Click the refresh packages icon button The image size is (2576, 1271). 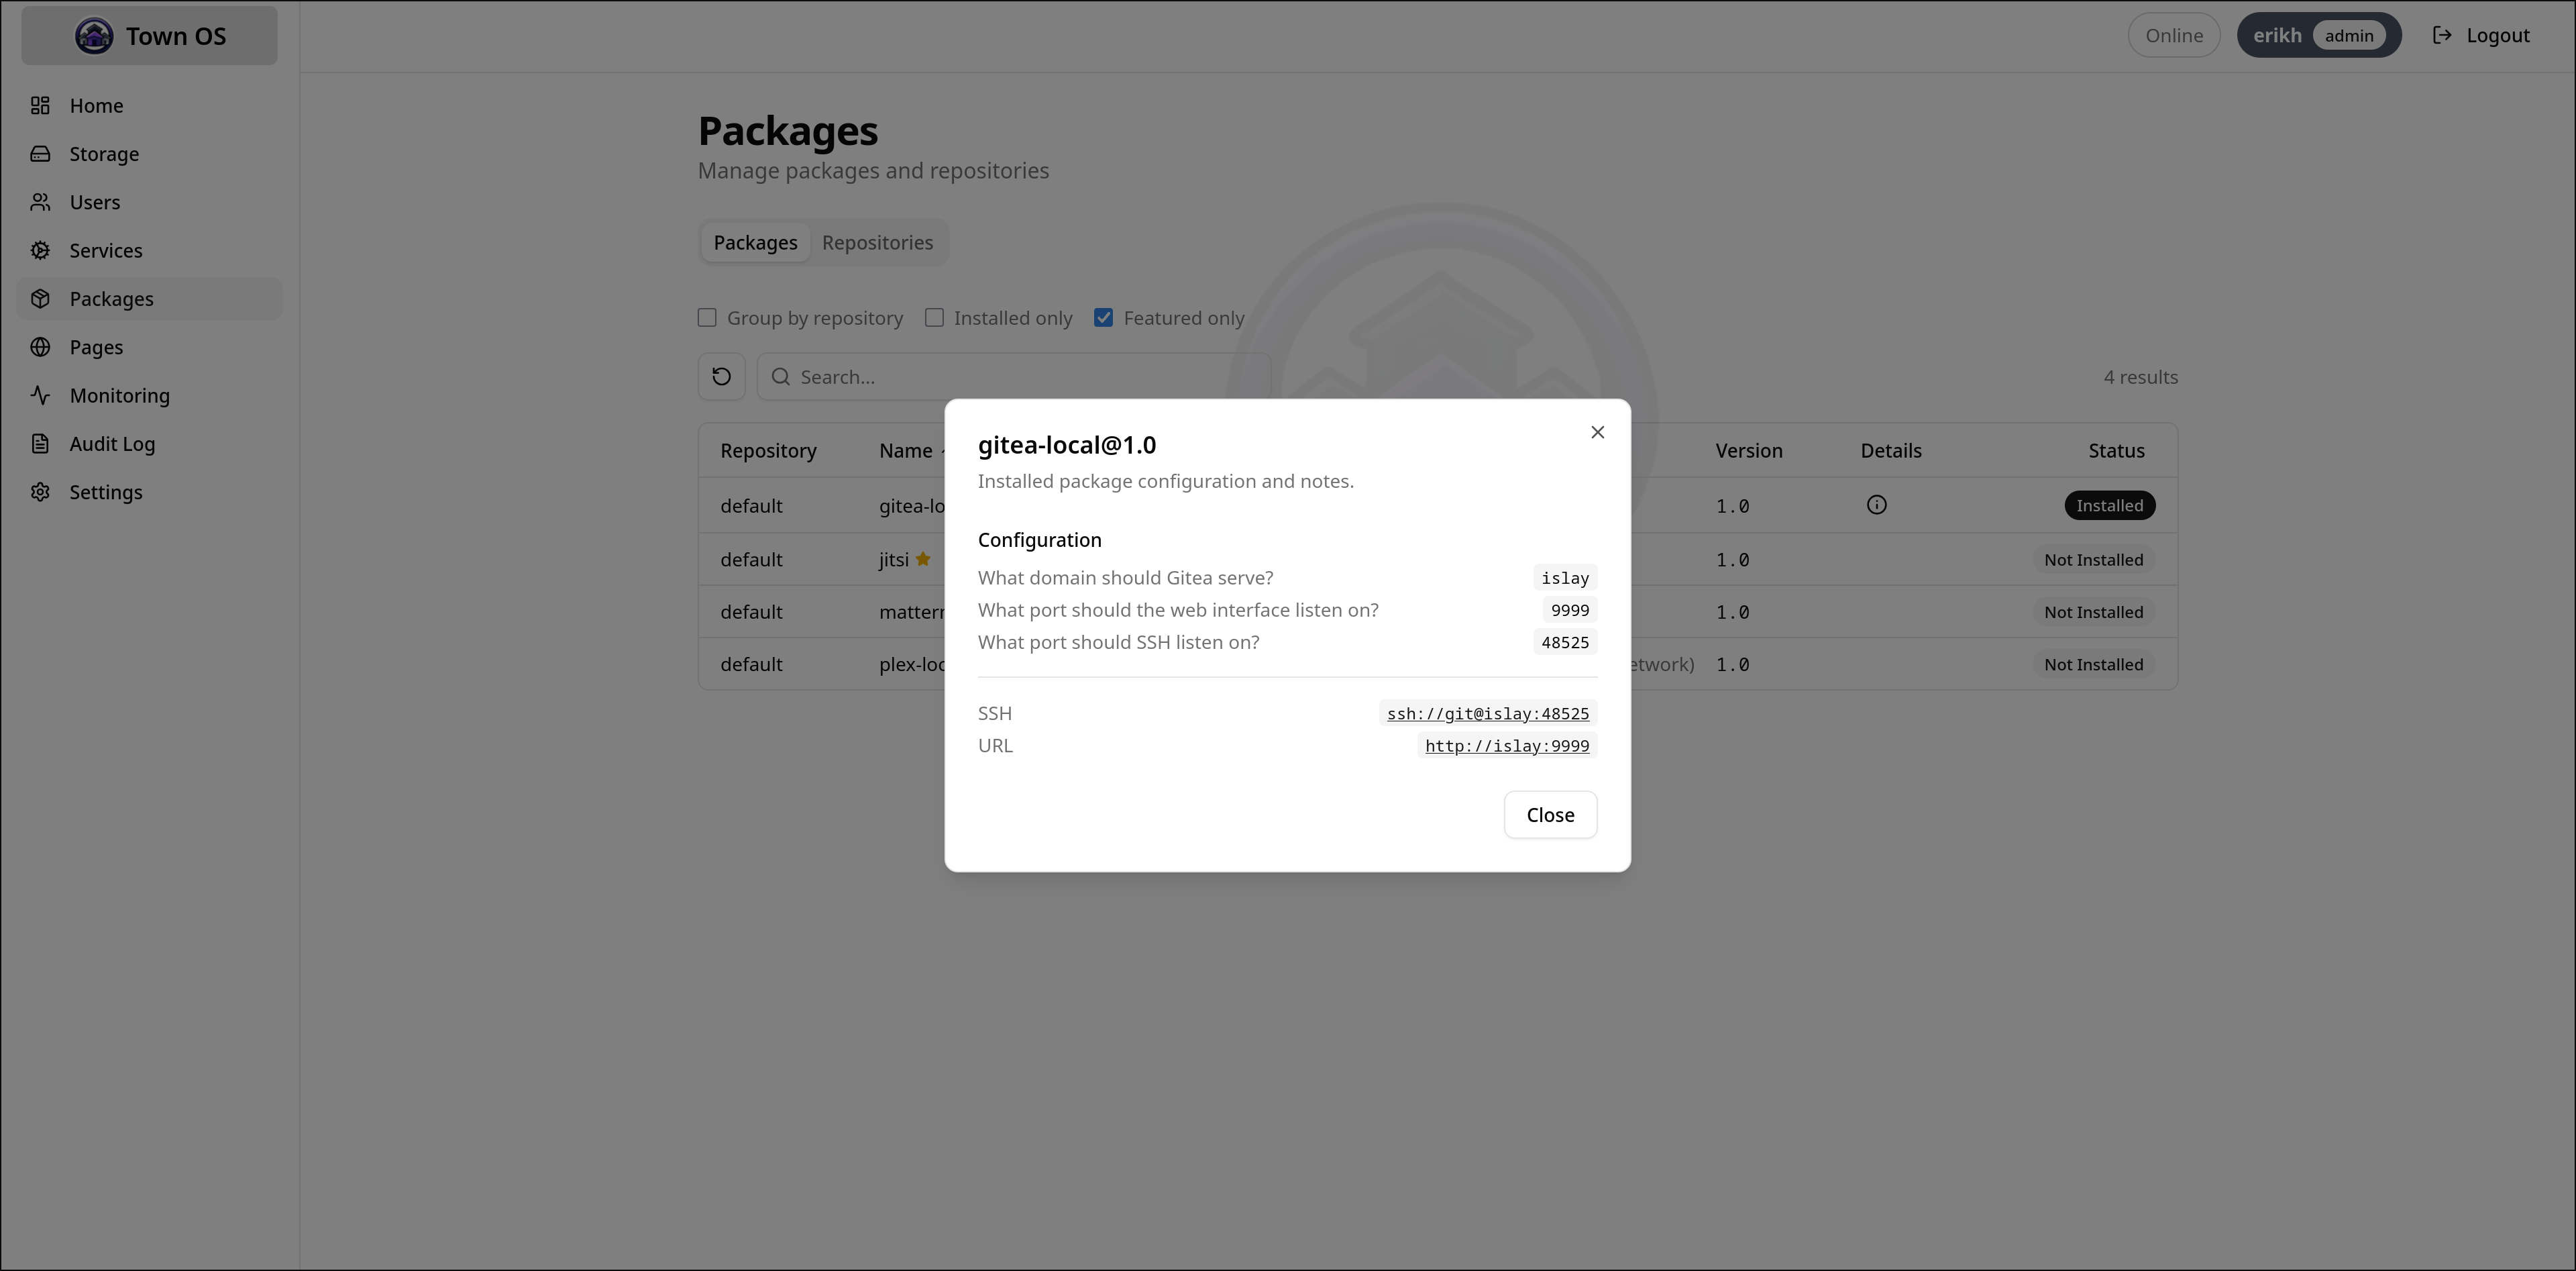tap(721, 377)
